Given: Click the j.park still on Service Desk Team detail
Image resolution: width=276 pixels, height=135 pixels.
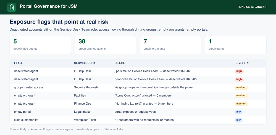Looking at the screenshot, I should pyautogui.click(x=153, y=71).
